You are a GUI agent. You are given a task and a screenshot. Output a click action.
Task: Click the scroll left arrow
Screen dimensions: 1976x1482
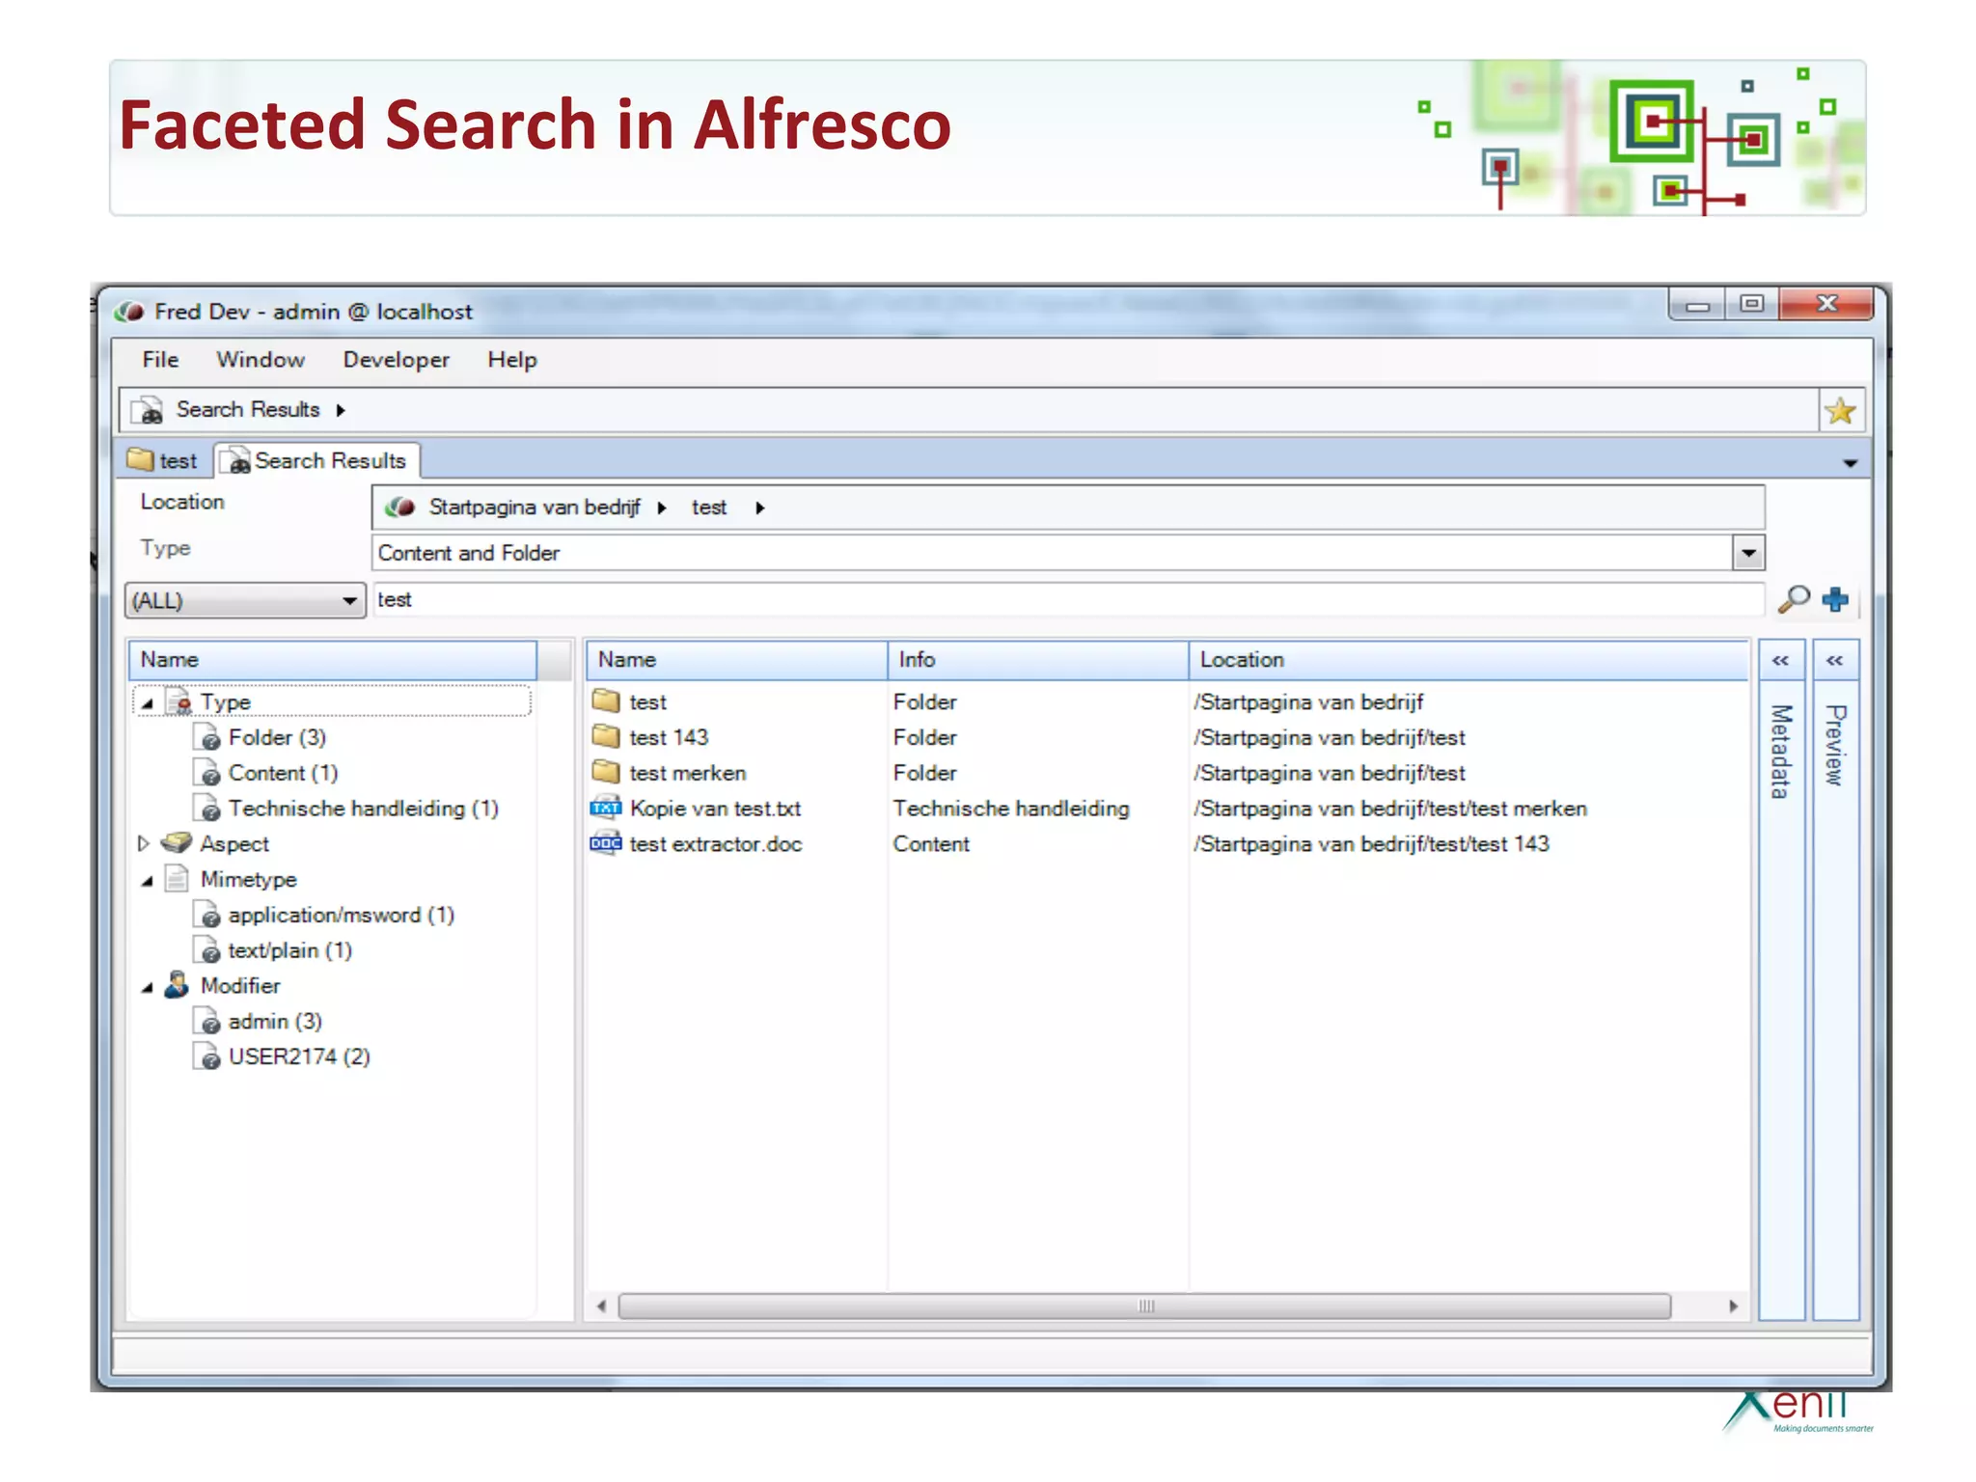pyautogui.click(x=601, y=1306)
